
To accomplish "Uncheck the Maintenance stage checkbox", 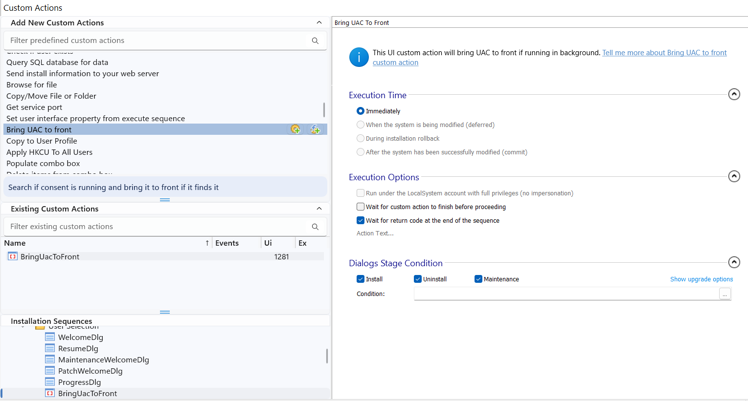I will pos(478,279).
